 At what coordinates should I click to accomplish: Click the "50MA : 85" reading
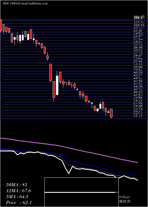17,185
